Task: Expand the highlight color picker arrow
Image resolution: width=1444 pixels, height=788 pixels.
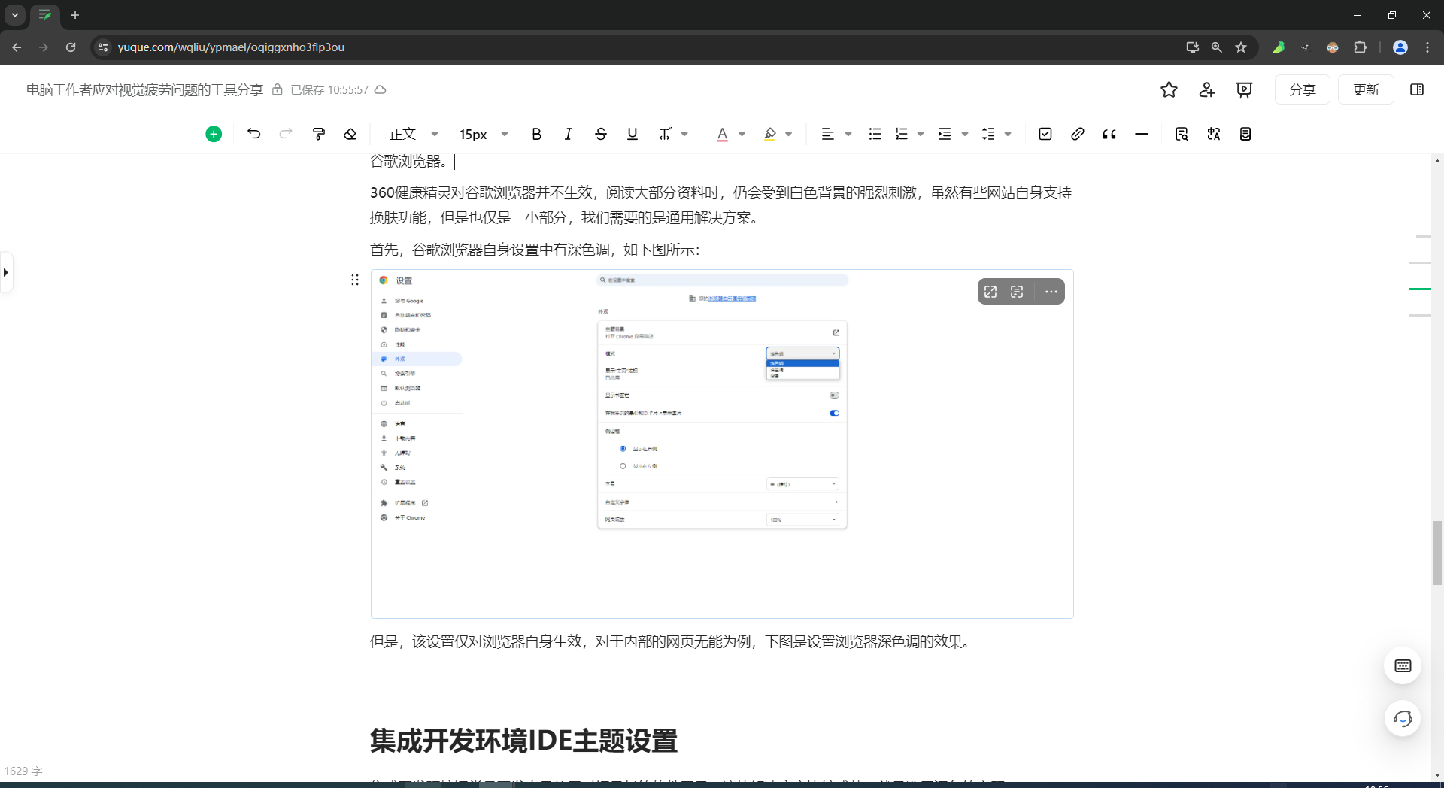Action: [x=789, y=134]
